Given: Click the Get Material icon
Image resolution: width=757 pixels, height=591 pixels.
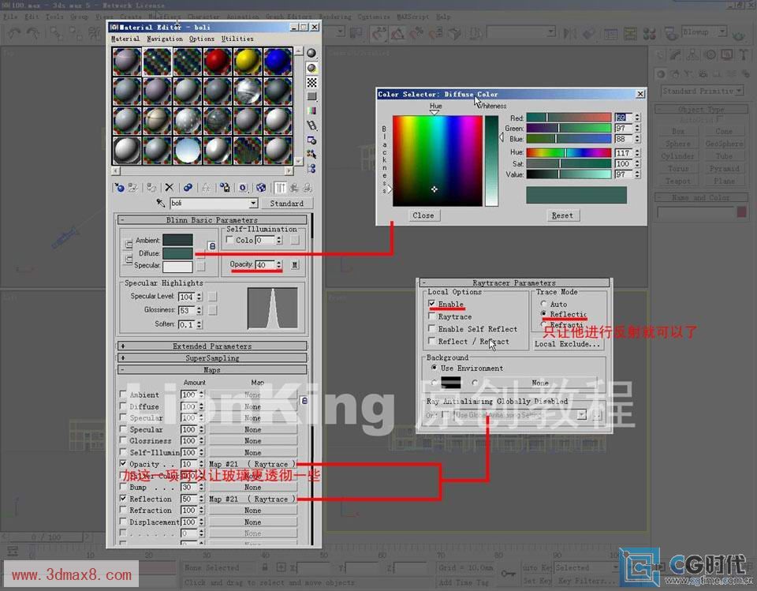Looking at the screenshot, I should [119, 188].
